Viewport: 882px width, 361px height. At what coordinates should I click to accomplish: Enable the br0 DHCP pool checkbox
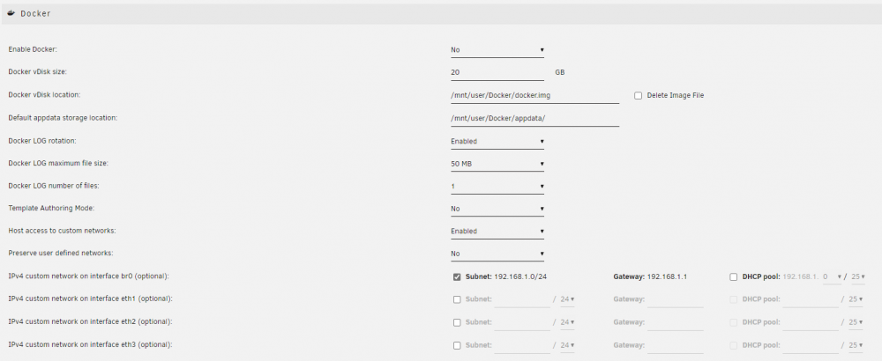(733, 276)
